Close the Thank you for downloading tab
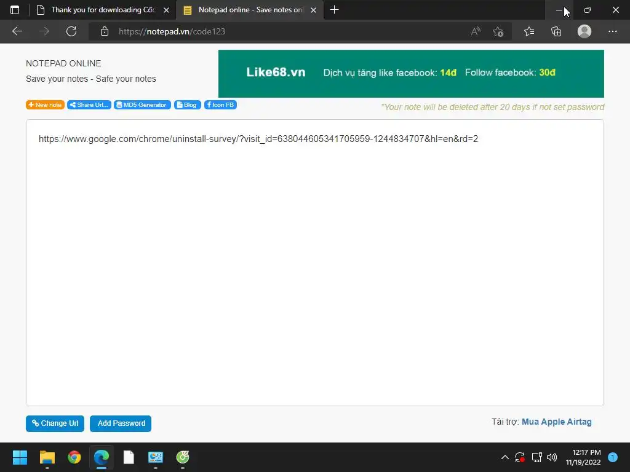 [166, 10]
